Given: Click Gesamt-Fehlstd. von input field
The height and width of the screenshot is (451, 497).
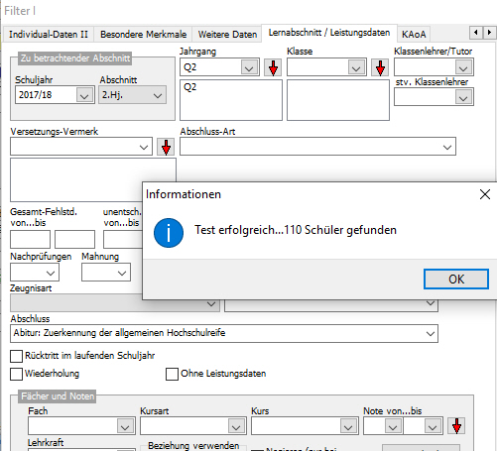Looking at the screenshot, I should click(x=30, y=239).
